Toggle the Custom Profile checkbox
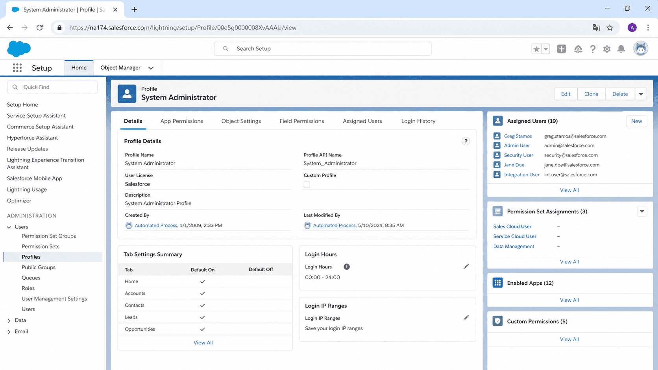 pyautogui.click(x=307, y=185)
